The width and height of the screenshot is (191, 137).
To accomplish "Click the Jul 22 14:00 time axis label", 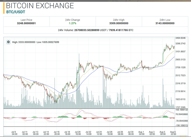I will [x=88, y=133].
